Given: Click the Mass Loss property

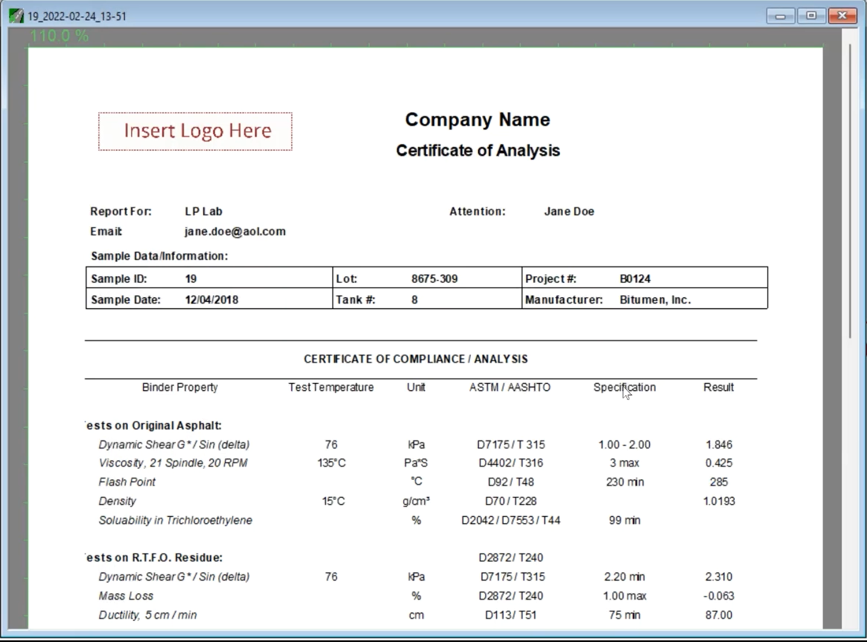Looking at the screenshot, I should pyautogui.click(x=126, y=596).
